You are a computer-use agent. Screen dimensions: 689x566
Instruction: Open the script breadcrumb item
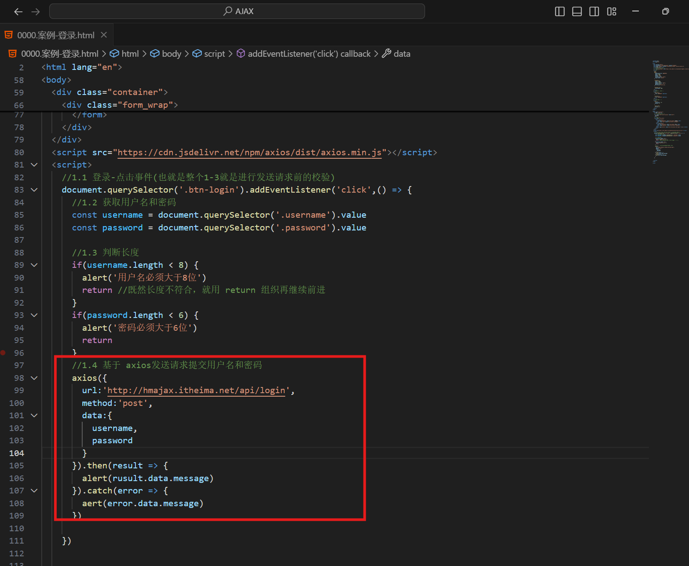[x=214, y=54]
